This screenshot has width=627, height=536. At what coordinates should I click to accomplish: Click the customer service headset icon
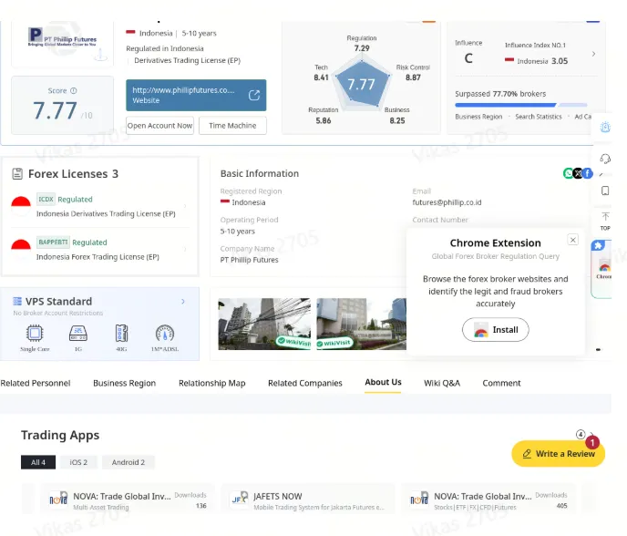pyautogui.click(x=605, y=159)
